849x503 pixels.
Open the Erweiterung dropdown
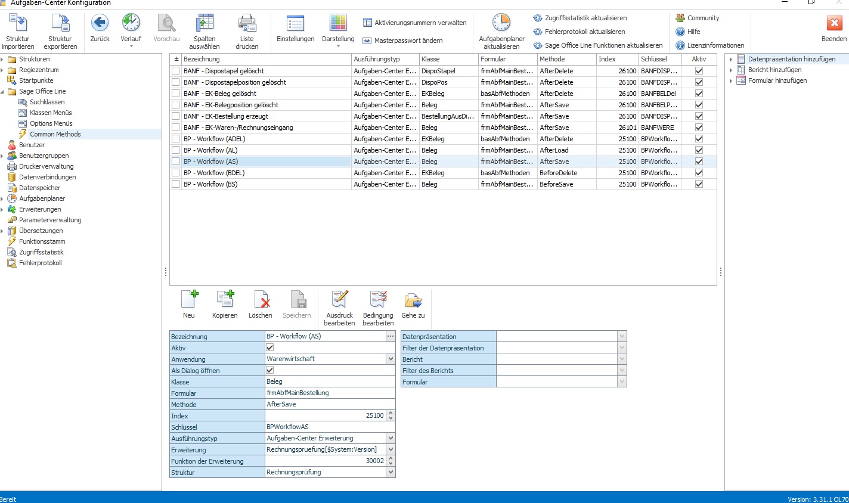(x=391, y=449)
